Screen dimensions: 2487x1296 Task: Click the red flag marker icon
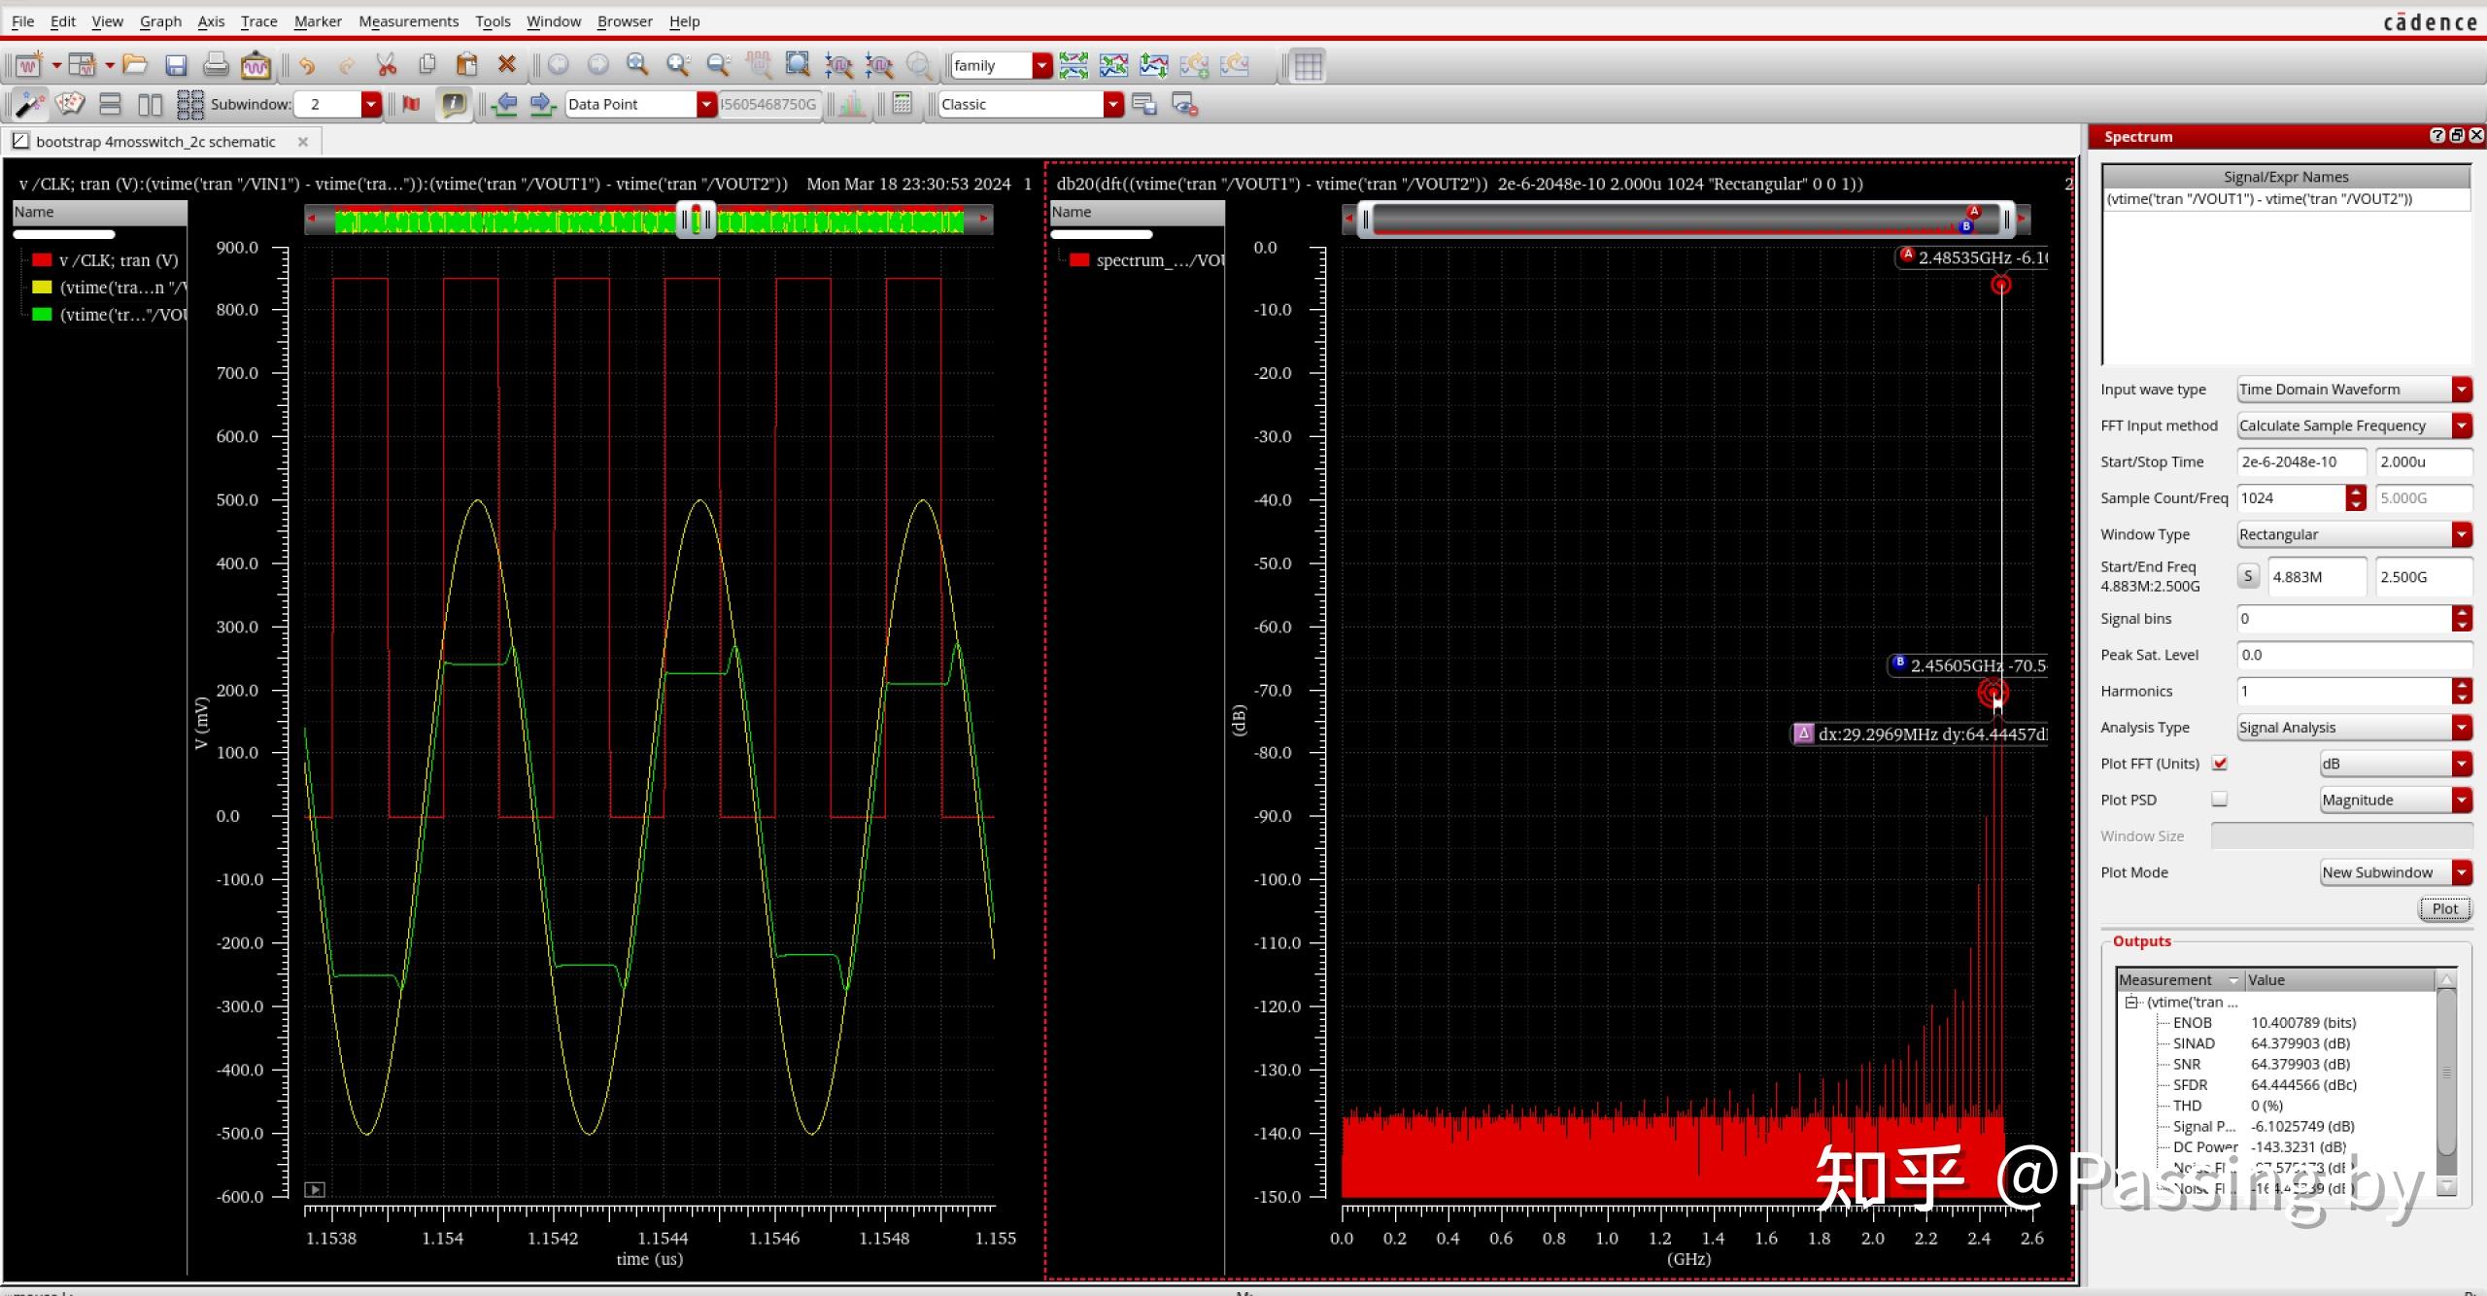(x=412, y=104)
